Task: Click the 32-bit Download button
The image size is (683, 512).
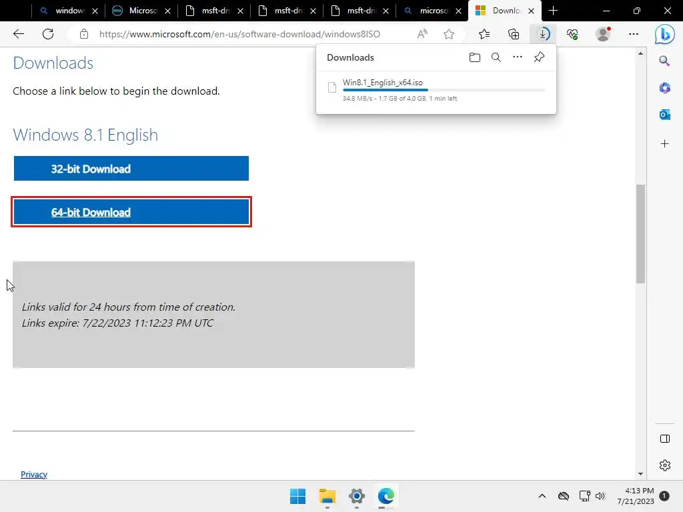Action: tap(131, 169)
